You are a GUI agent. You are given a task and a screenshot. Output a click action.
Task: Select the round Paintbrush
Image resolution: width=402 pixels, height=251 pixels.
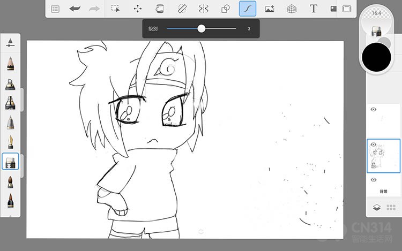click(x=10, y=182)
